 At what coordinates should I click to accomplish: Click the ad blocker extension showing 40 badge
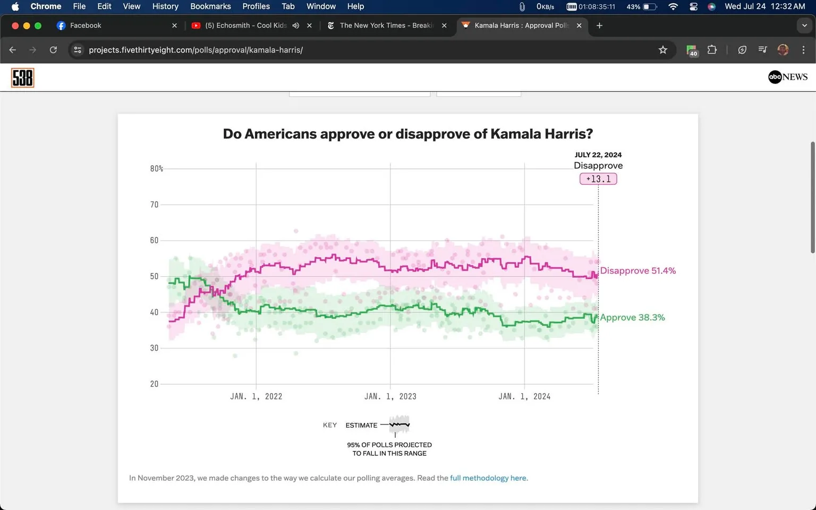point(692,49)
